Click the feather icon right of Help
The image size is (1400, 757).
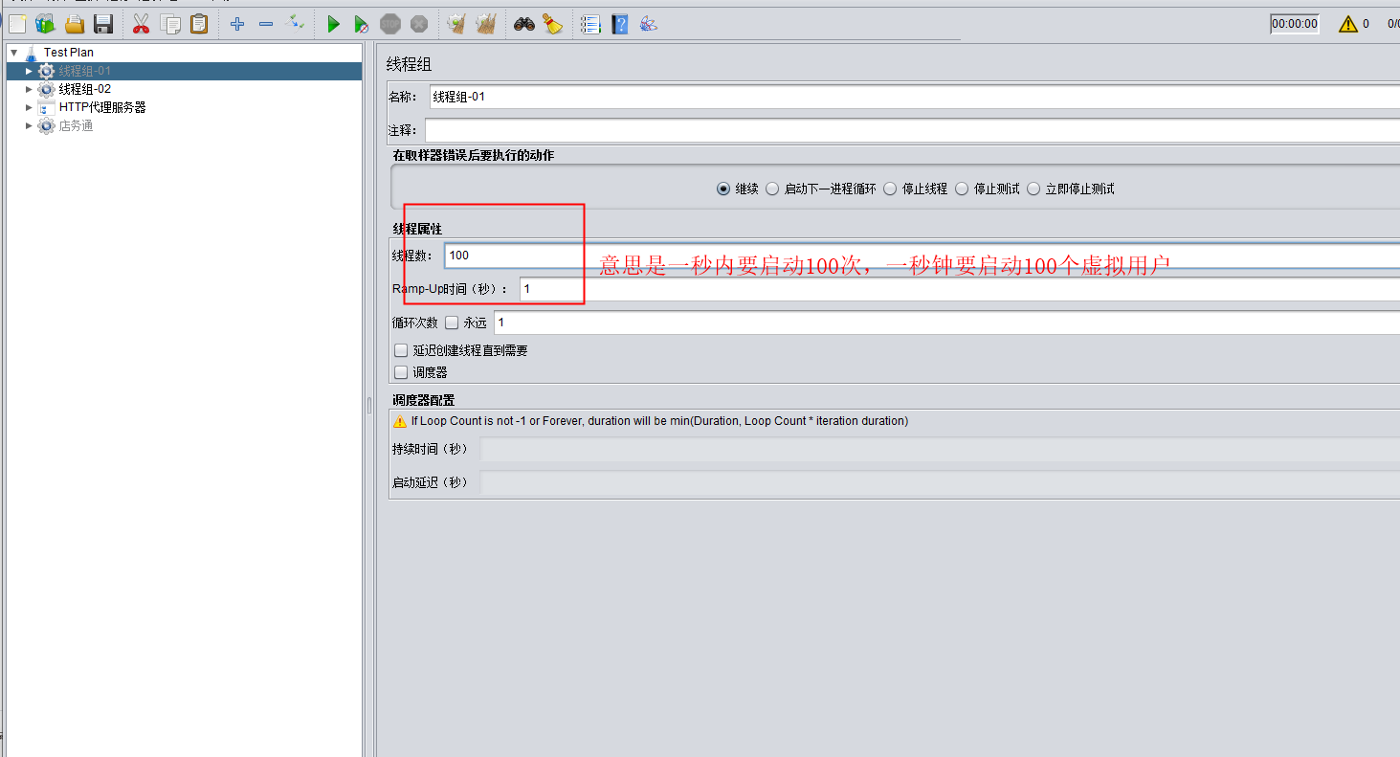(x=649, y=24)
